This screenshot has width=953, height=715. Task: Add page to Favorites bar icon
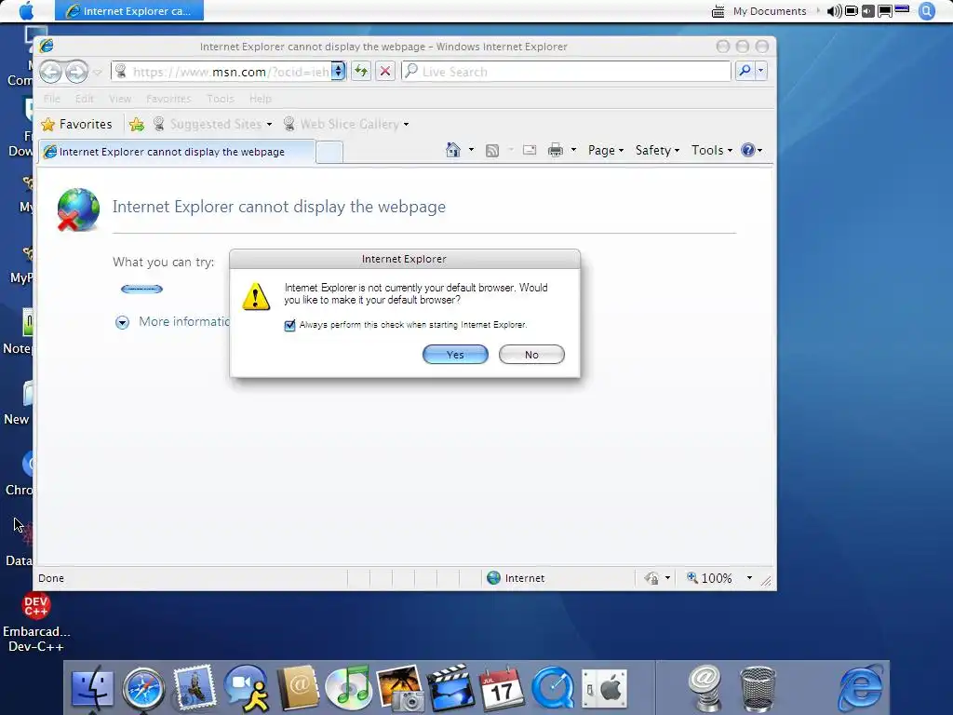(x=137, y=125)
